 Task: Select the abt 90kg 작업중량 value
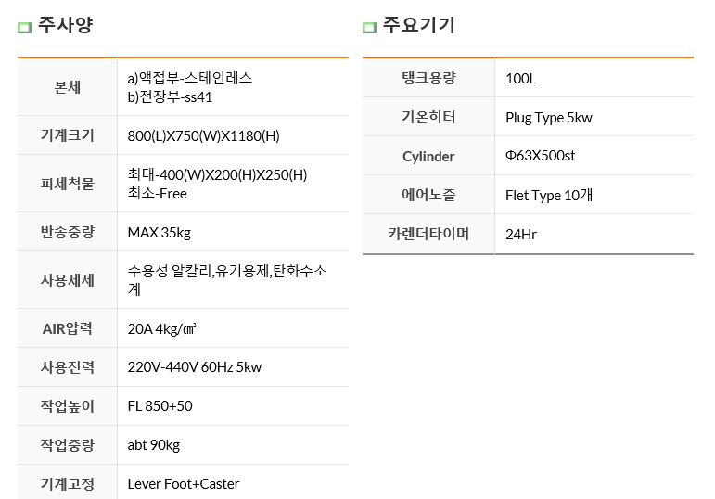click(x=153, y=445)
